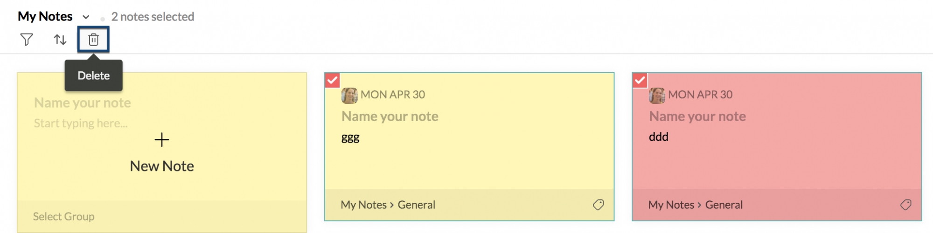
Task: Click the sort arrows icon
Action: (60, 40)
